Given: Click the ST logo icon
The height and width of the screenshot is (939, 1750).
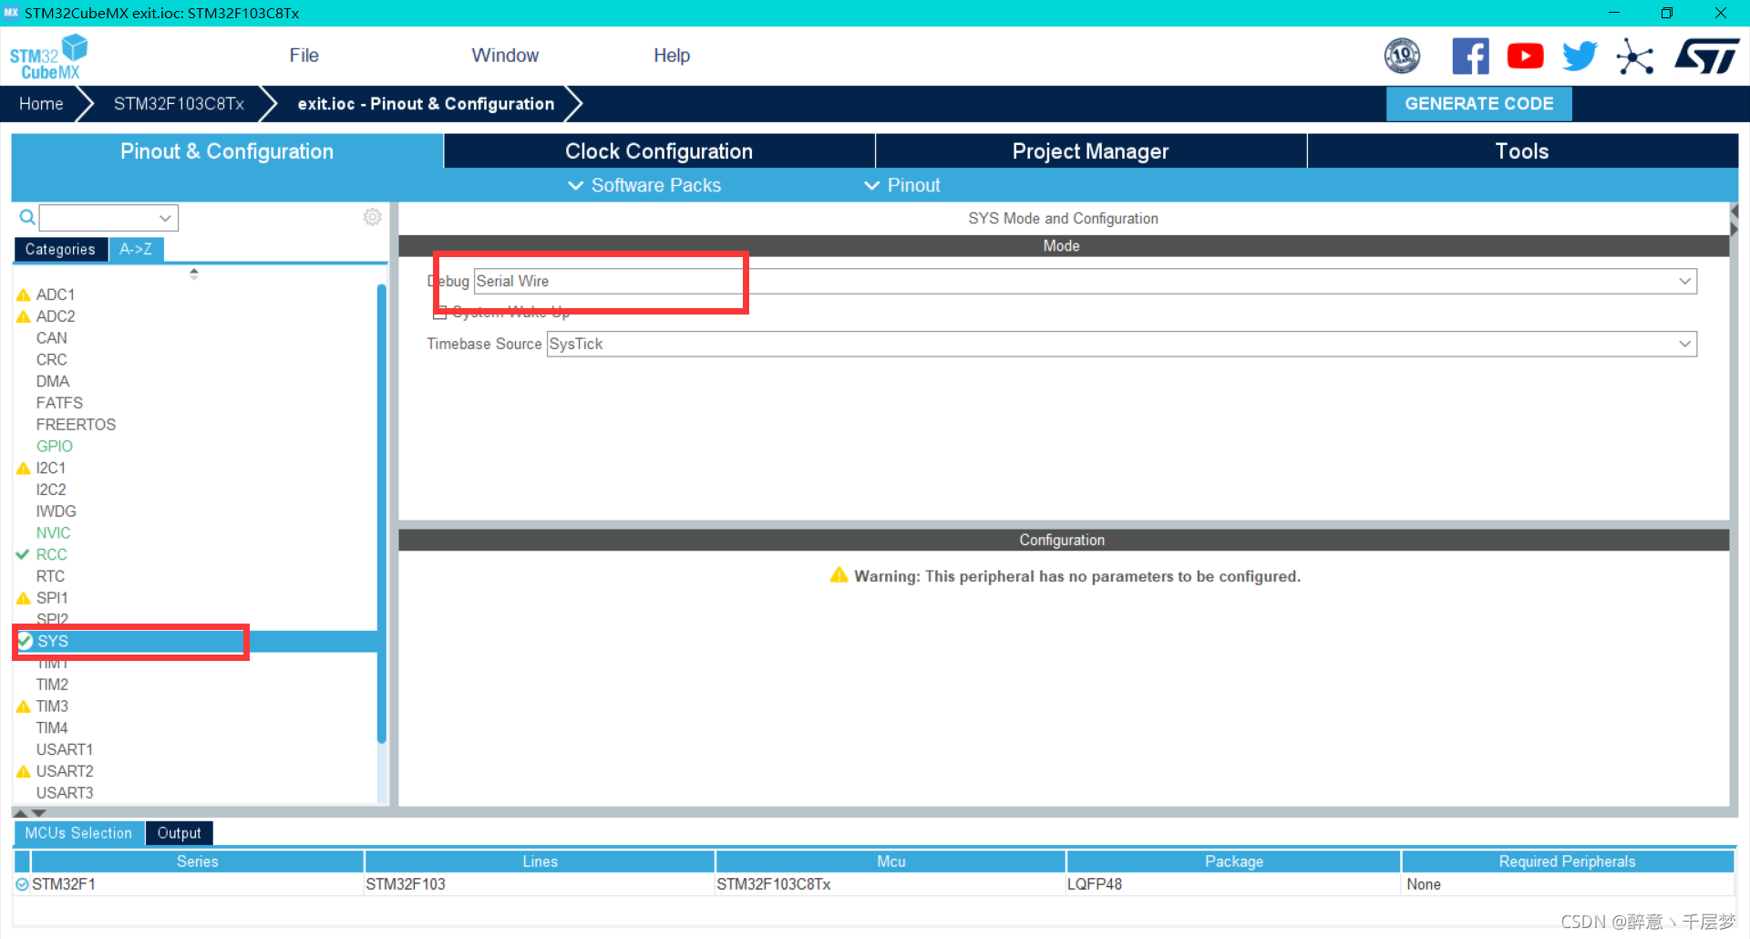Looking at the screenshot, I should pyautogui.click(x=1707, y=57).
